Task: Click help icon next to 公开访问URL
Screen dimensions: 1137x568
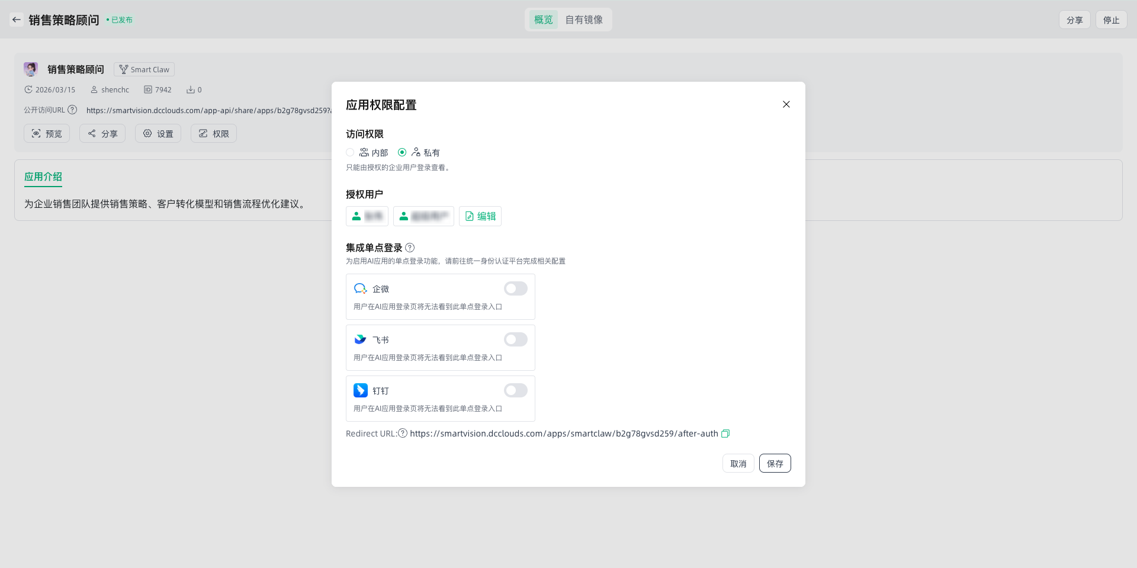Action: 72,110
